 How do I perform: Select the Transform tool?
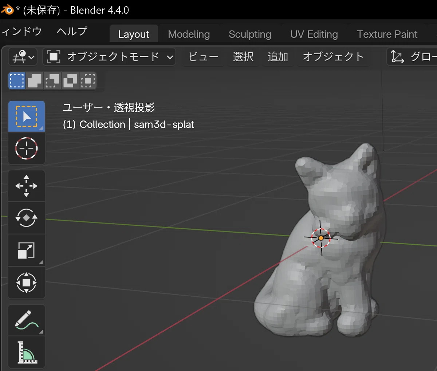coord(27,283)
